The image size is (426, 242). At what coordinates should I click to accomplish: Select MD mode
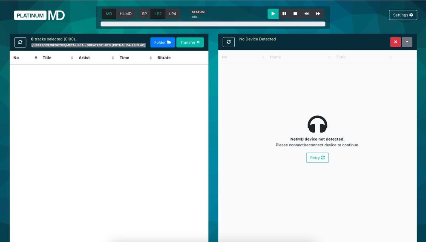(109, 14)
